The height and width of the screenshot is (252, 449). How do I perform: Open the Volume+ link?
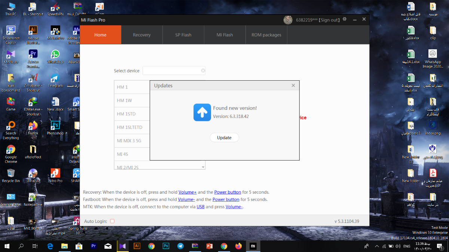tap(187, 192)
